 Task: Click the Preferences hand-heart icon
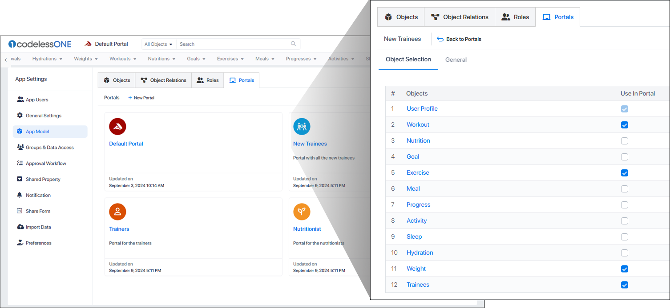click(20, 243)
